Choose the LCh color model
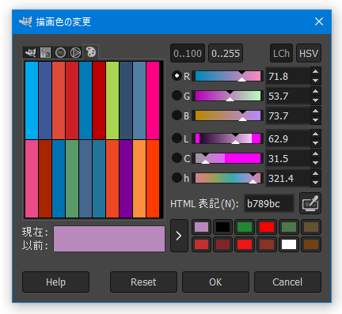The height and width of the screenshot is (314, 342). point(281,53)
